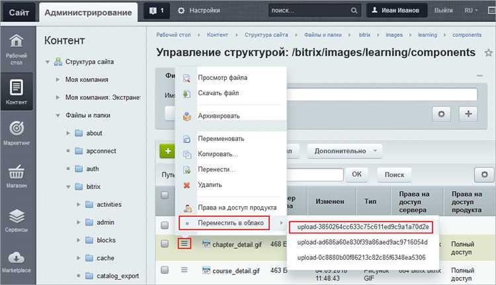
Task: Click the Архивировать box icon
Action: click(186, 116)
